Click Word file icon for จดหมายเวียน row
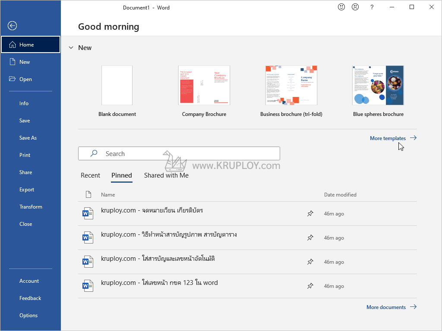The image size is (442, 331). (x=88, y=213)
